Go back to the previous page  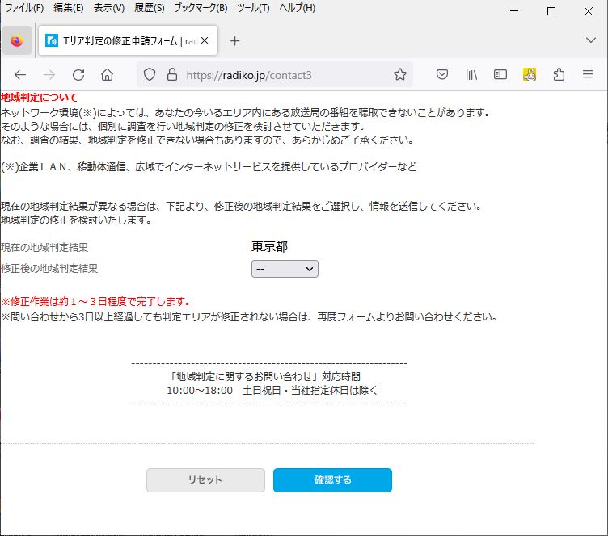pos(20,75)
